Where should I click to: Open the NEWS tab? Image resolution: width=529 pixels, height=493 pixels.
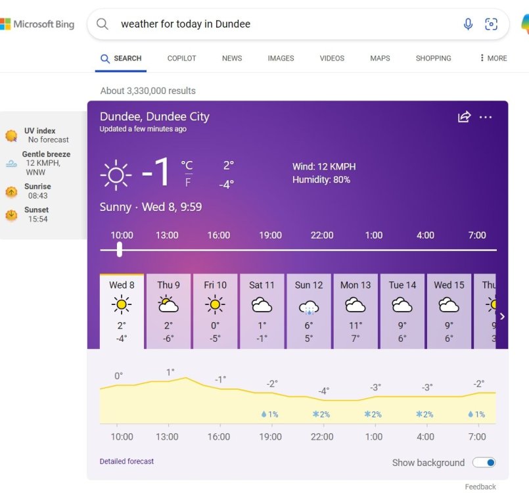[x=232, y=59]
